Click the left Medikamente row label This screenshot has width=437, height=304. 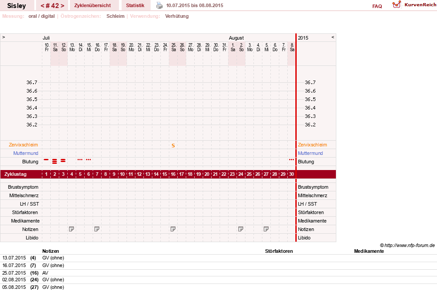pos(25,221)
